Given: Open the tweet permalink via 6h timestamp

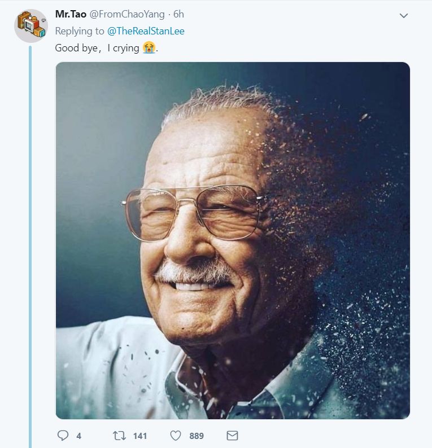Looking at the screenshot, I should [178, 14].
